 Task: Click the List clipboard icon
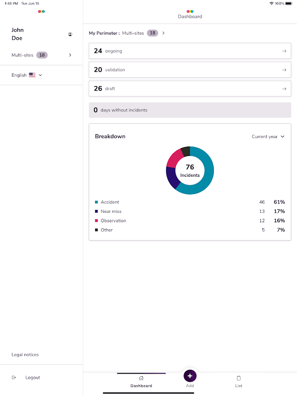239,378
